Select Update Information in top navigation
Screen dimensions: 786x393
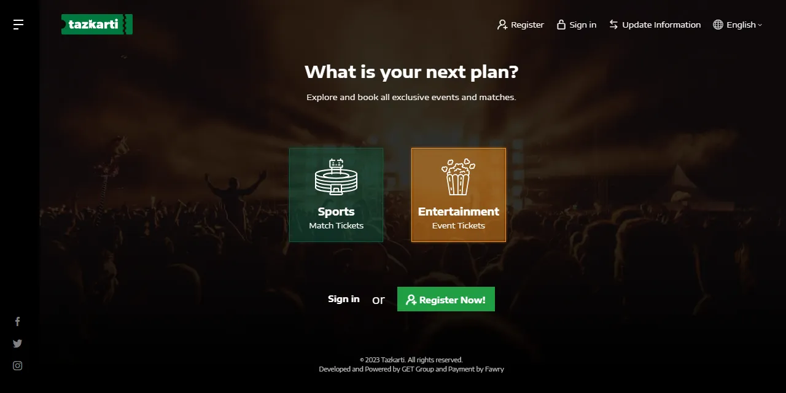point(655,25)
